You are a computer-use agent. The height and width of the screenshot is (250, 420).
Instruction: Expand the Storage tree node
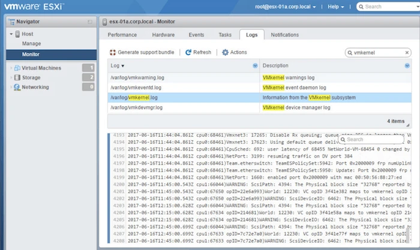tap(11, 77)
